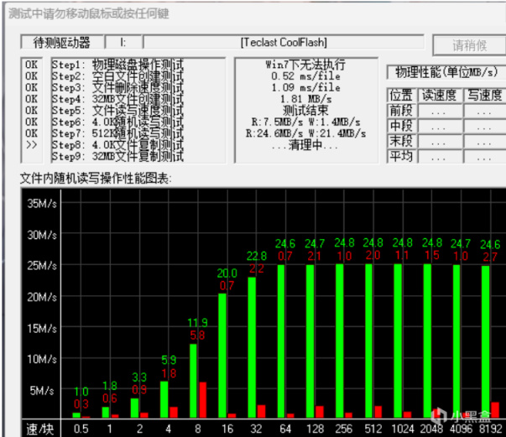The image size is (506, 437).
Task: Click the 0.5 block size label
Action: (x=81, y=429)
